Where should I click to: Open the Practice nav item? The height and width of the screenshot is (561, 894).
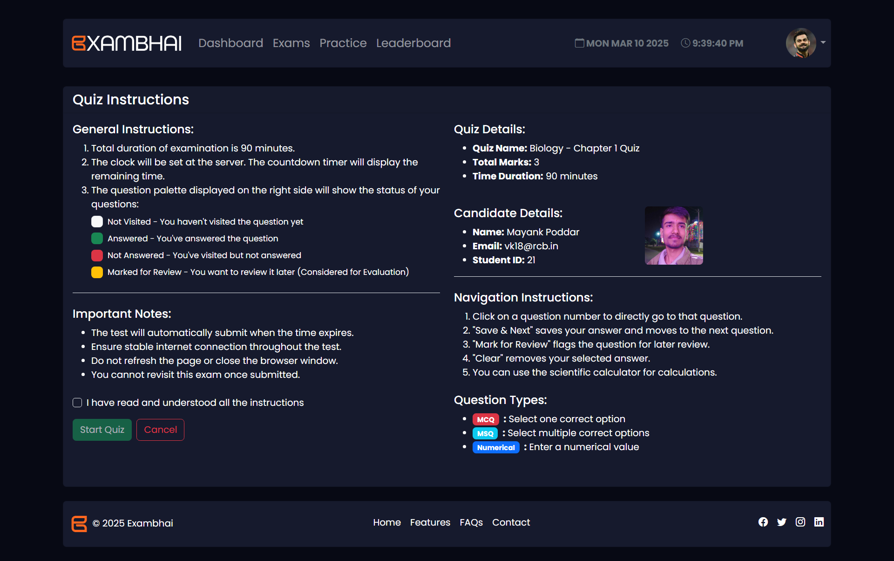click(x=343, y=43)
